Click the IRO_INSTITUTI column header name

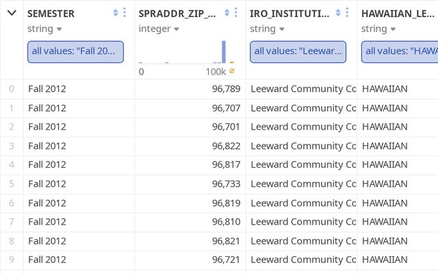(x=289, y=14)
